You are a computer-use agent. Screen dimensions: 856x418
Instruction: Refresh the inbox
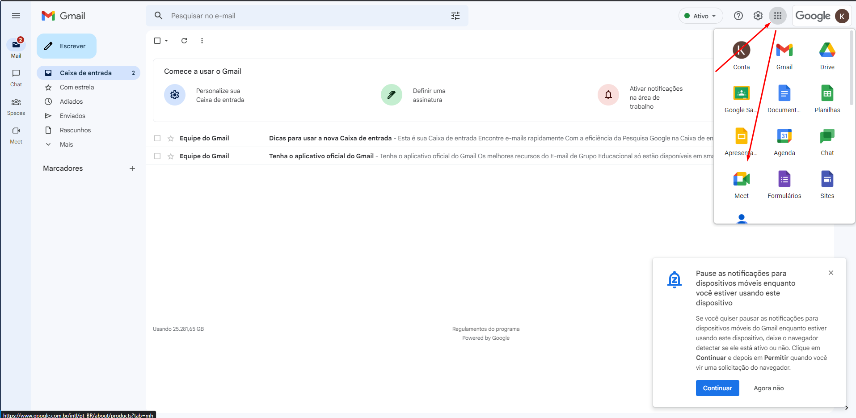pos(184,41)
